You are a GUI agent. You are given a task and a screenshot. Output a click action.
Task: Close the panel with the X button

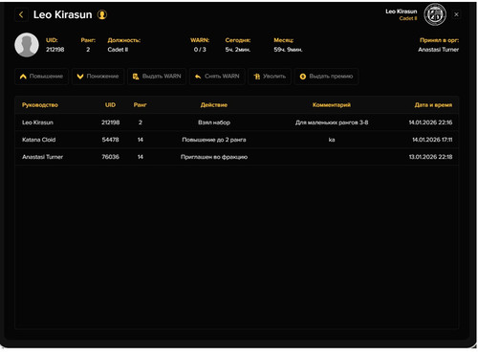(x=456, y=14)
